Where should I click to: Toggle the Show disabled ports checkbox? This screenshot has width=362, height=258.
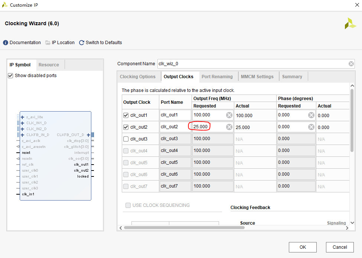[x=10, y=76]
